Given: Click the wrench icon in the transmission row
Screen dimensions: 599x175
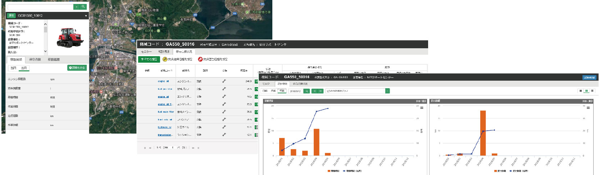Looking at the screenshot, I should click(x=224, y=135).
